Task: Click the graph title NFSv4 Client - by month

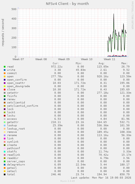Action: [x=67, y=4]
